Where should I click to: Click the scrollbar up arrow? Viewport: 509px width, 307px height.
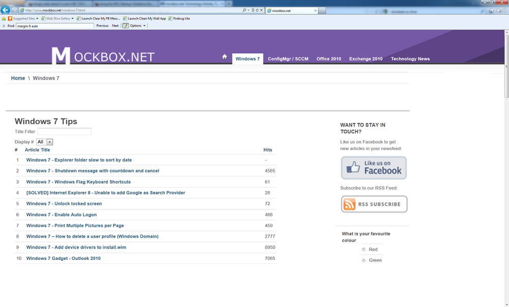point(506,33)
